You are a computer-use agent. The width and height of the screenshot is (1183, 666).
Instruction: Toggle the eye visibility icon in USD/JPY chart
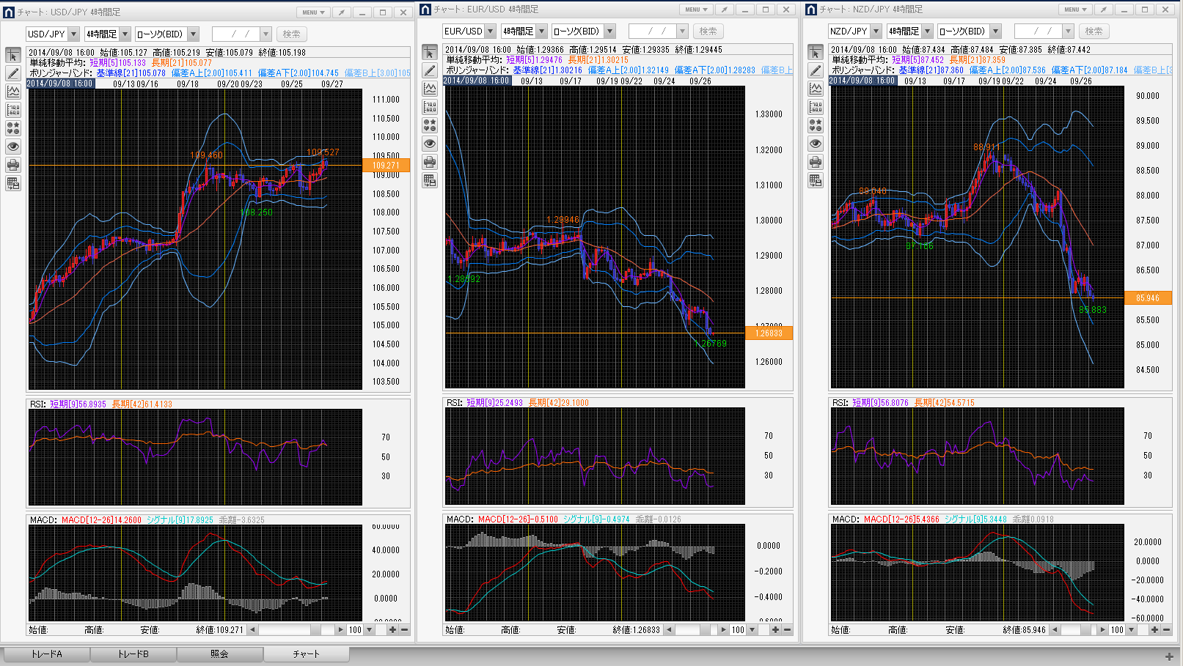click(x=13, y=147)
